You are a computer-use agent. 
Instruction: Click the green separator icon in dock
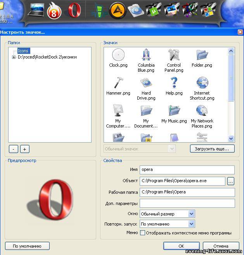point(99,11)
